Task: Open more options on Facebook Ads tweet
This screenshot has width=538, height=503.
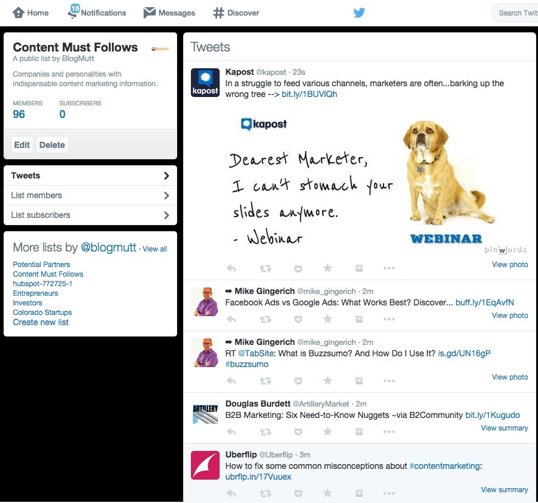Action: 389,319
